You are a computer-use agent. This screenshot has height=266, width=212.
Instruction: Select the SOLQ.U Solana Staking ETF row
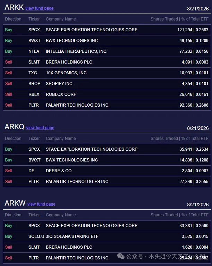pos(107,236)
